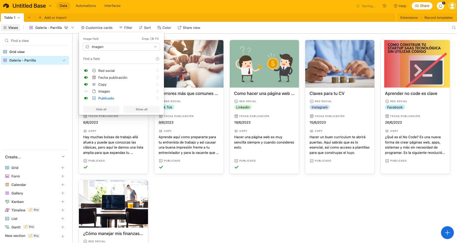Add a new Kanban view with plus
457x243 pixels.
coord(63,202)
